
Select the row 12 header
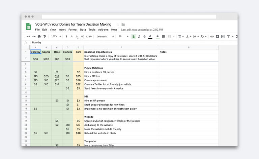(26, 101)
